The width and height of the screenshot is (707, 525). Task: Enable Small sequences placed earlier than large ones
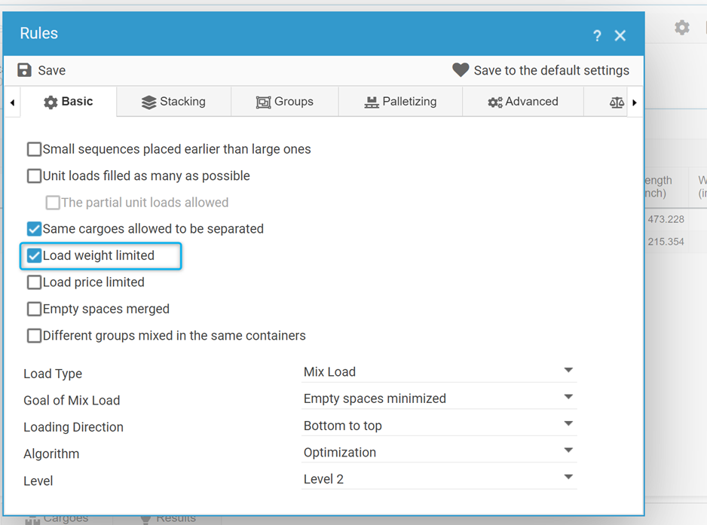pyautogui.click(x=34, y=149)
